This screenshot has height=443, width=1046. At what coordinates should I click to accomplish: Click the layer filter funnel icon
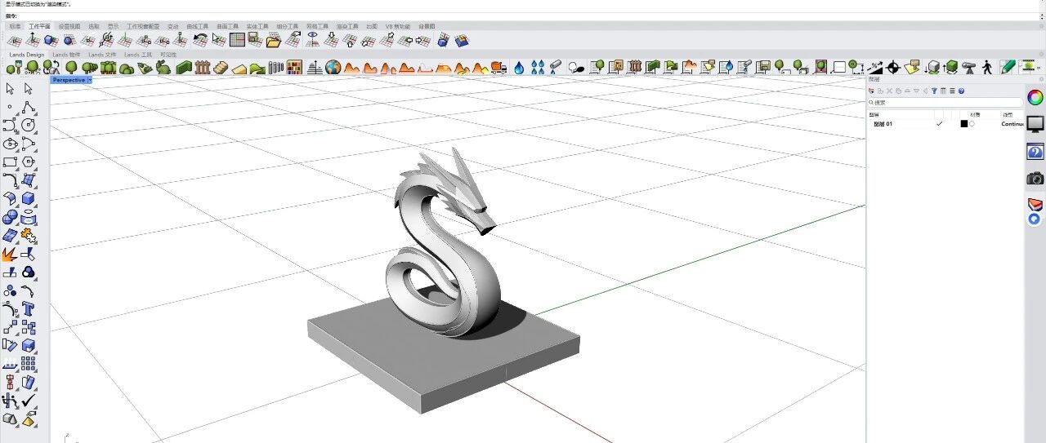[x=934, y=91]
